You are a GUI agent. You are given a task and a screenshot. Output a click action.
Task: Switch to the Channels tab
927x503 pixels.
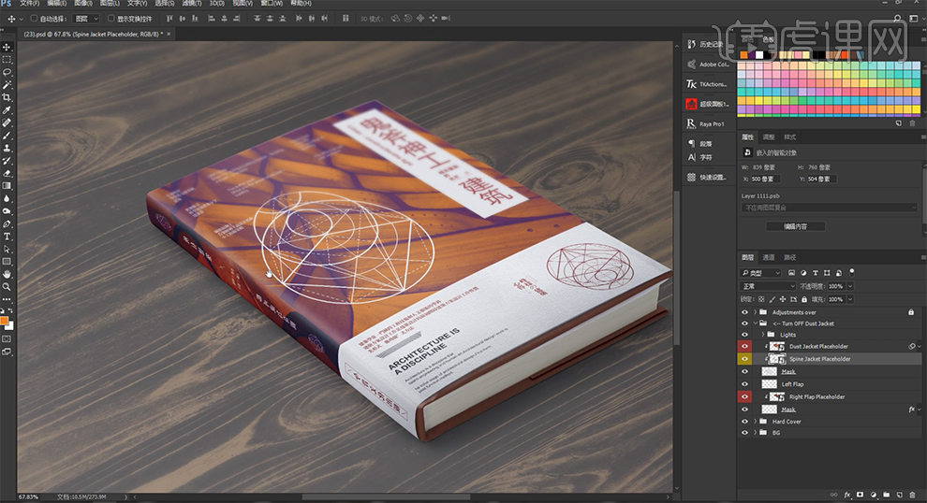point(769,257)
